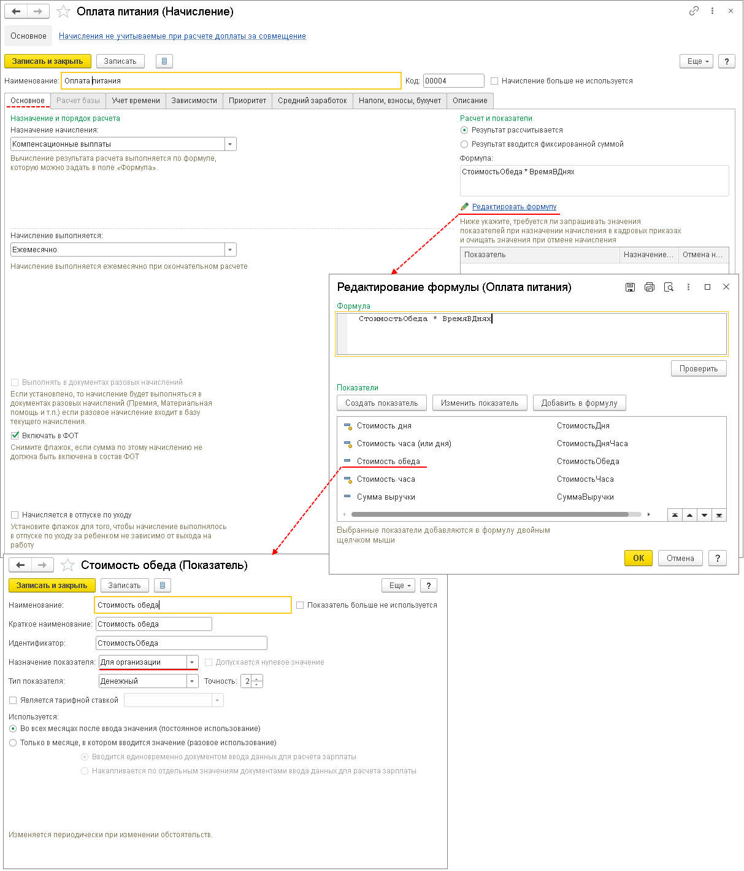Open vertical dots menu in Оплата питания title

712,11
